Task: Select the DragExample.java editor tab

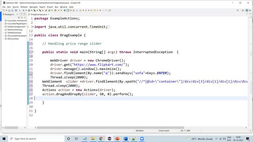Action: 39,14
